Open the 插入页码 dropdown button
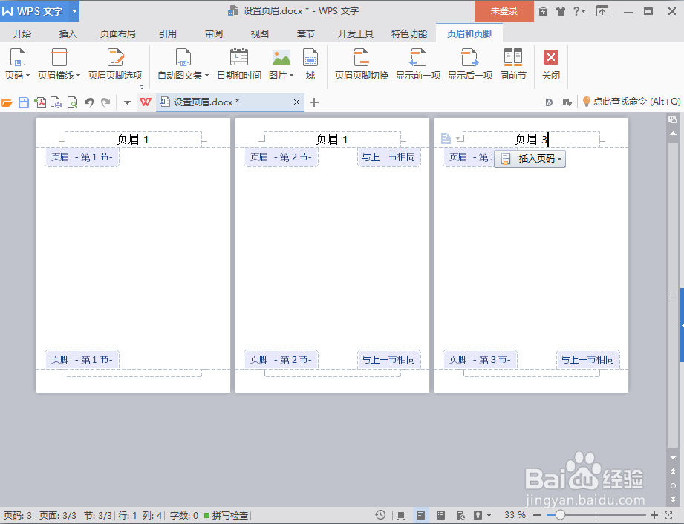 tap(530, 159)
